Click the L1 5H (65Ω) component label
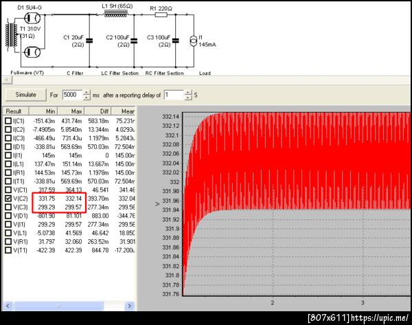Screen dimensions: 412x325 [x=117, y=6]
